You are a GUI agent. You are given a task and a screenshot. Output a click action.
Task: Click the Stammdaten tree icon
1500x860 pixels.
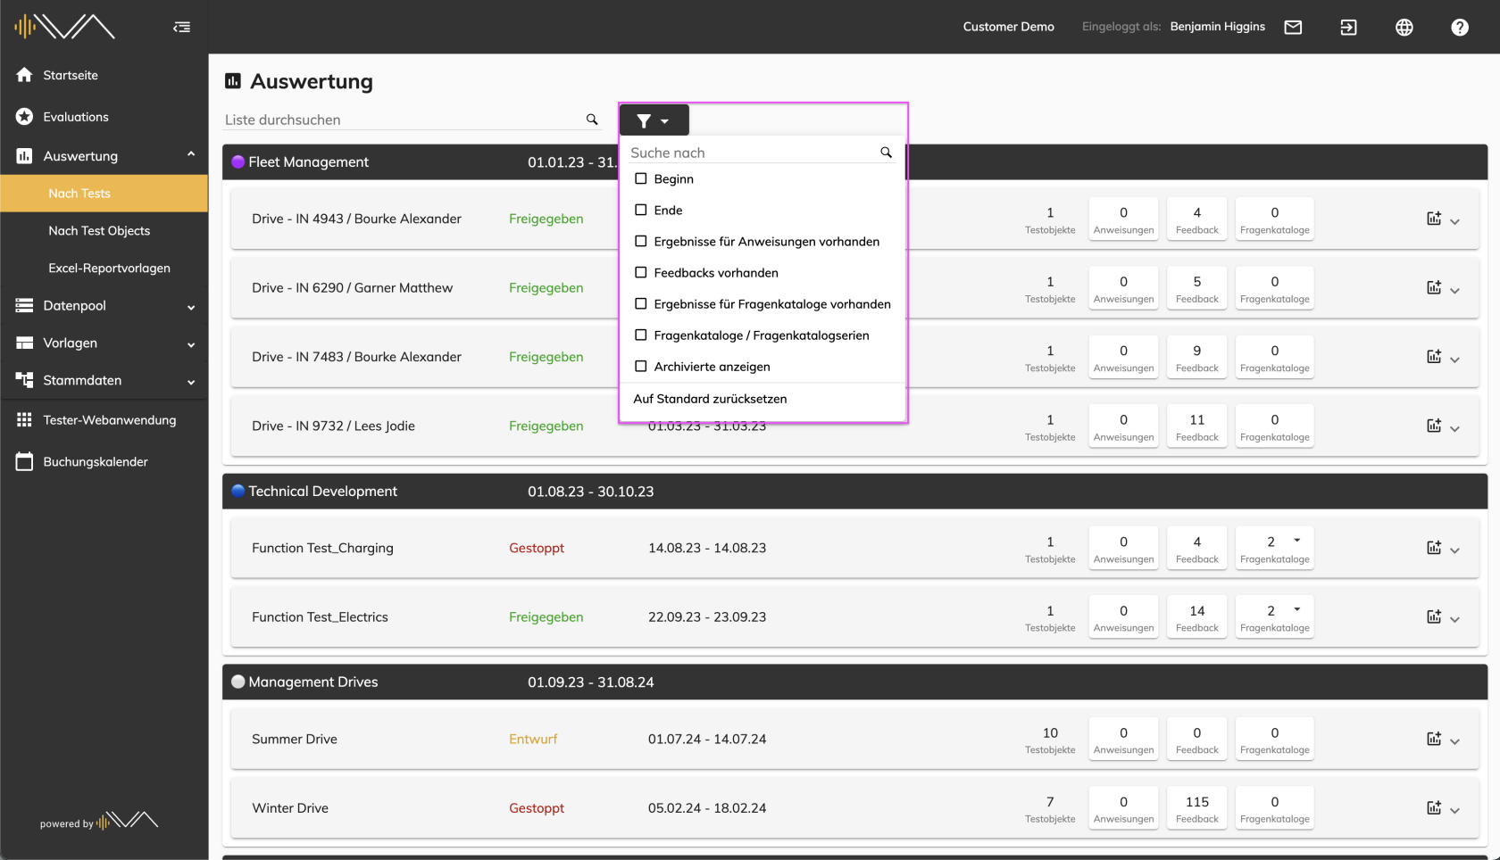24,380
